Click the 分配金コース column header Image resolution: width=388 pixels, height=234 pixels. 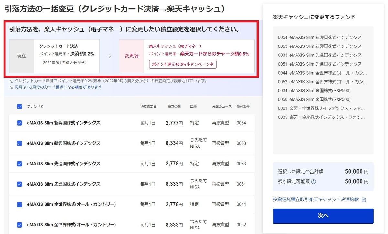pyautogui.click(x=222, y=107)
